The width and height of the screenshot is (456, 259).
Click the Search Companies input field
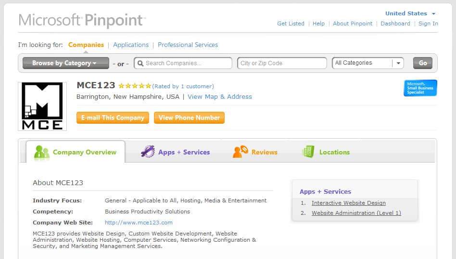[x=183, y=63]
